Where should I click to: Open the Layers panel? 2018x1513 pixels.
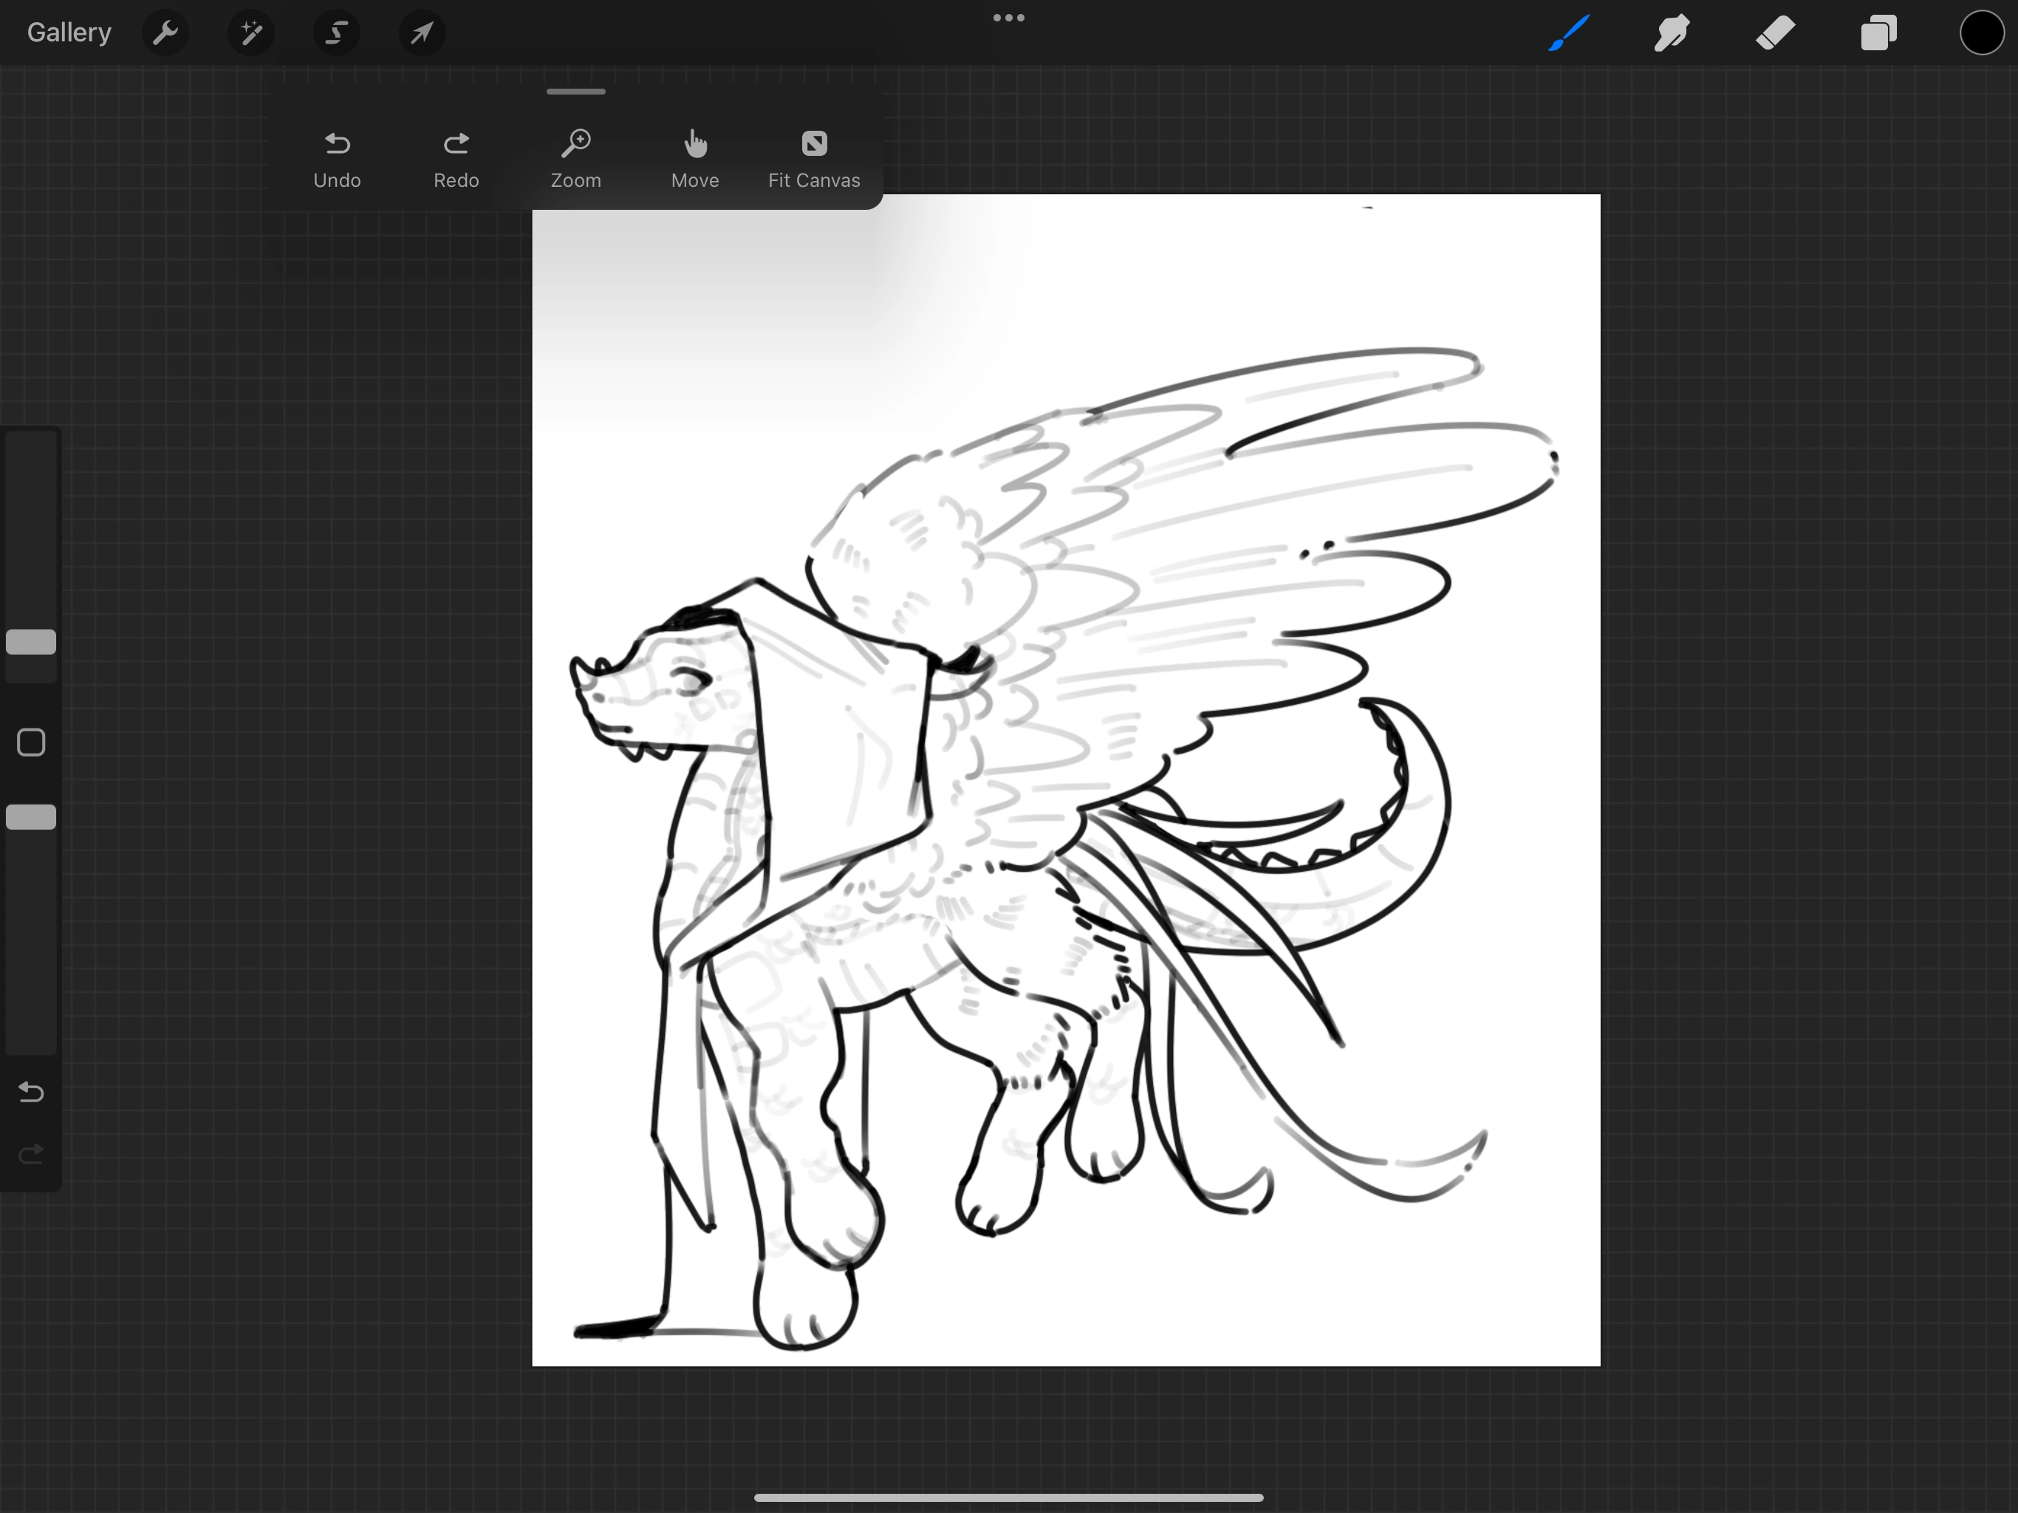coord(1878,33)
